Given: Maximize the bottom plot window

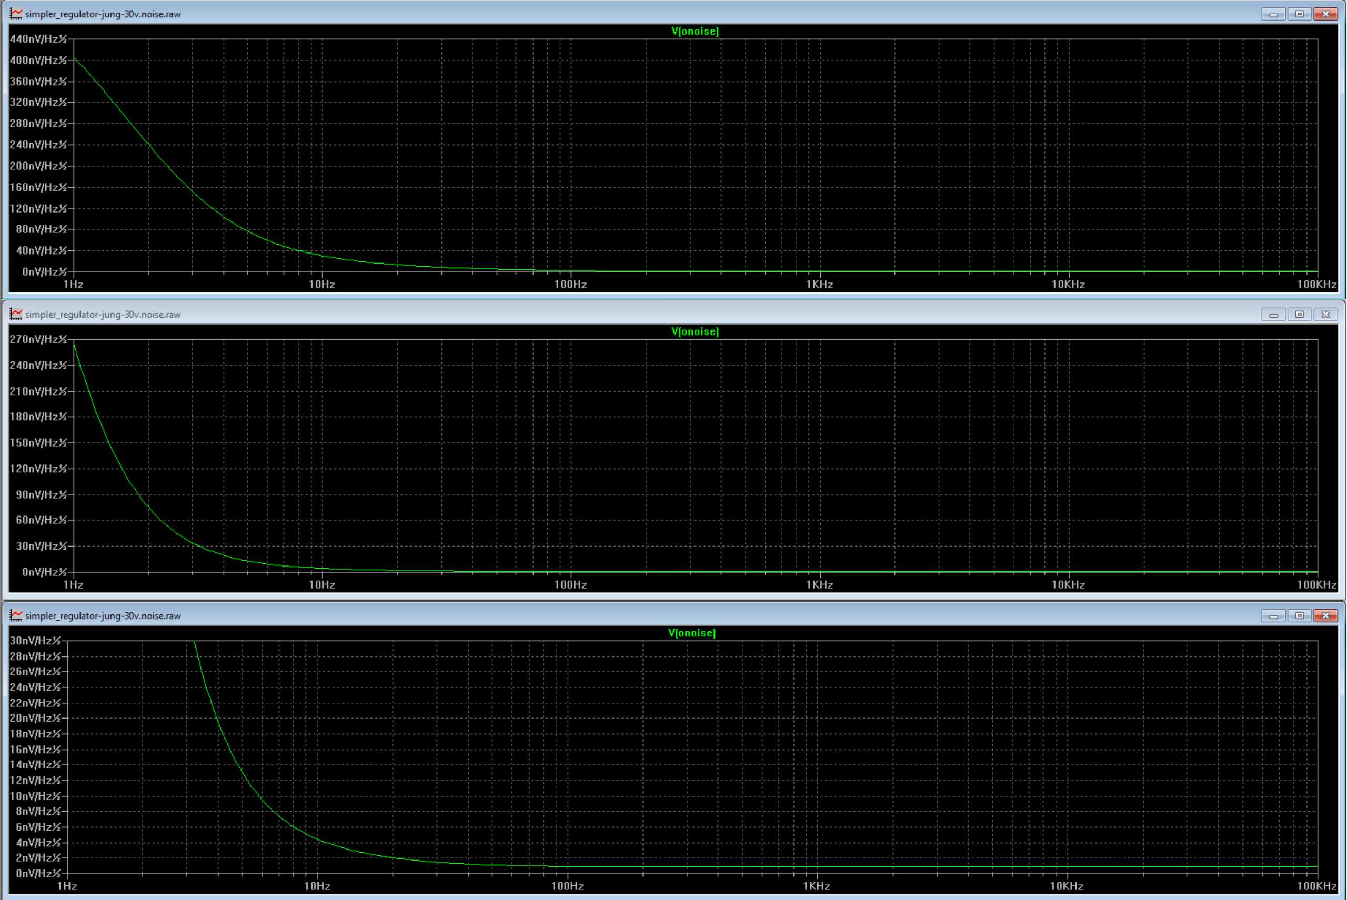Looking at the screenshot, I should 1299,615.
